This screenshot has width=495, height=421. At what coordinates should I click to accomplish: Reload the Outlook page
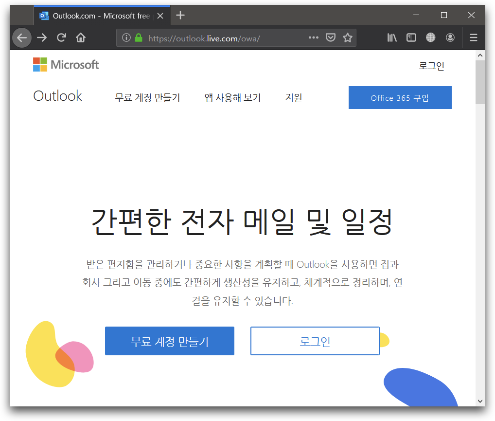click(x=61, y=38)
